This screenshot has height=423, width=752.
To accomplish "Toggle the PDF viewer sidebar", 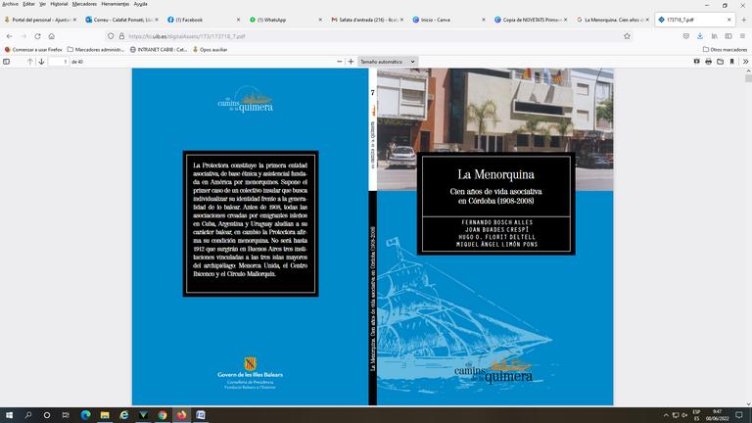I will click(x=6, y=62).
